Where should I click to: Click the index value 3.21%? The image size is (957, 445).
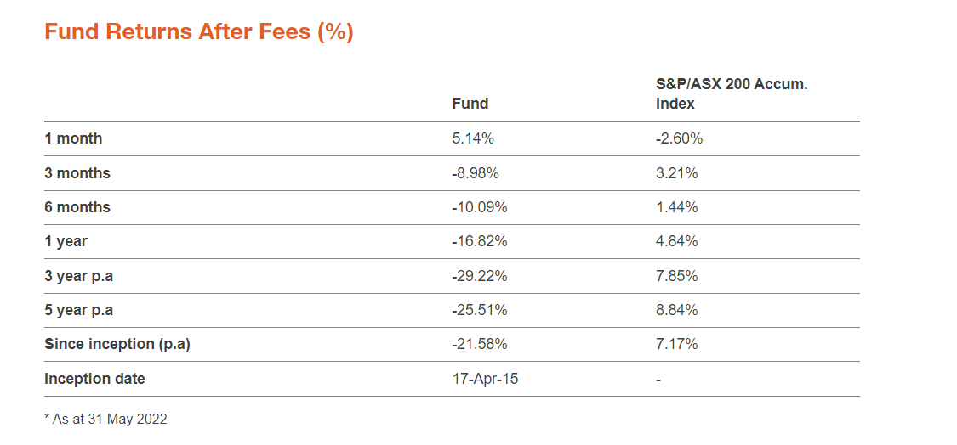pyautogui.click(x=676, y=174)
